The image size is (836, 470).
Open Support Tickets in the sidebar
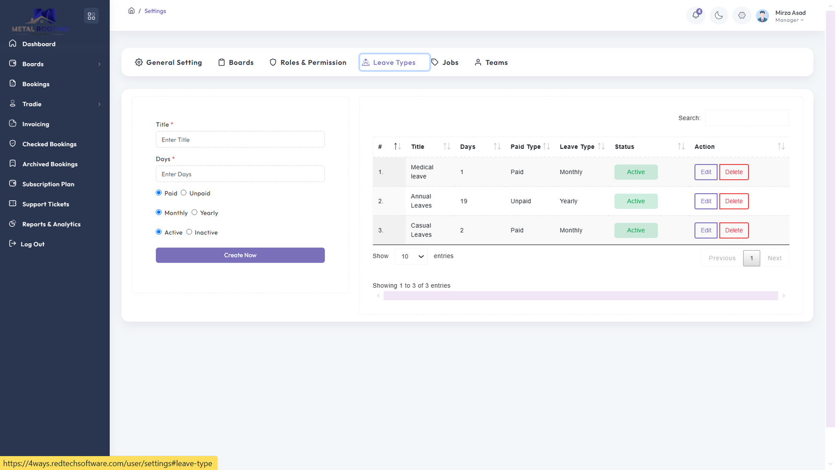pos(45,204)
